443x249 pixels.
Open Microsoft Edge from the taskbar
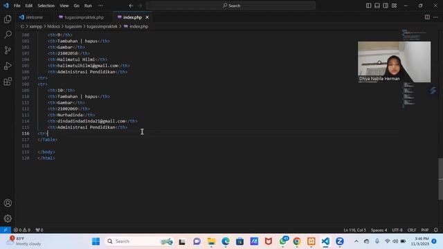(x=226, y=241)
